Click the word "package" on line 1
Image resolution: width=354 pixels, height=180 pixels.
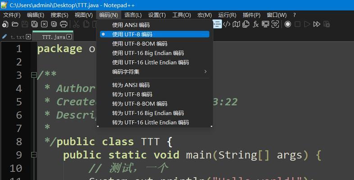(60, 49)
